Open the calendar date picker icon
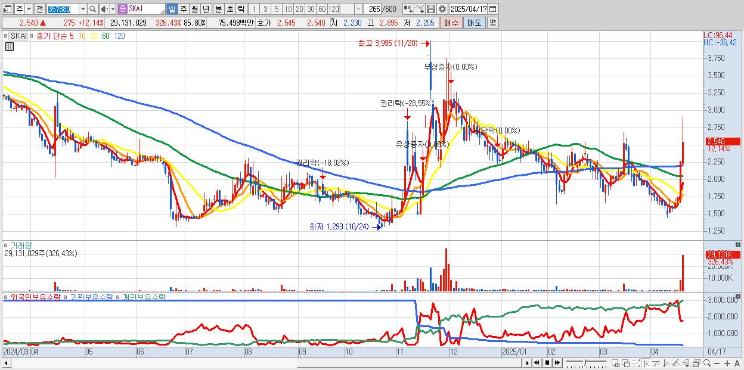The image size is (744, 370). [492, 9]
